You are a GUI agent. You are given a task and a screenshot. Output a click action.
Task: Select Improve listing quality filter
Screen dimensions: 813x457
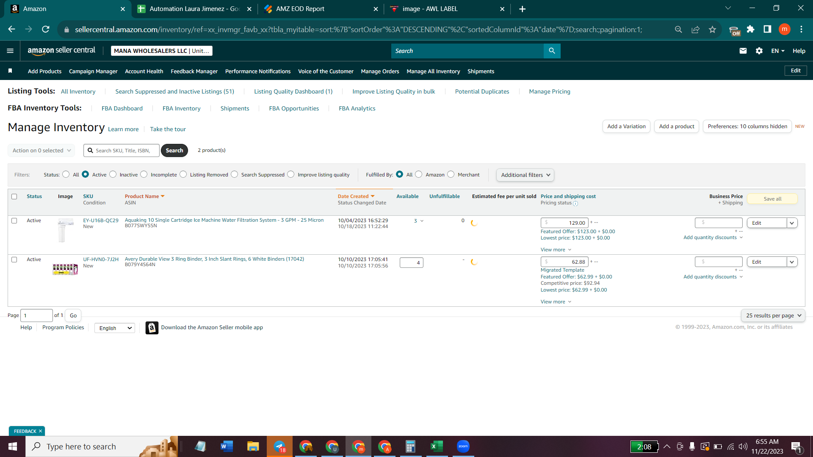[x=291, y=174]
